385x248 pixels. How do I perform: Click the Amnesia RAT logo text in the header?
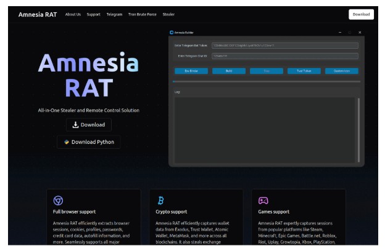[x=38, y=14]
